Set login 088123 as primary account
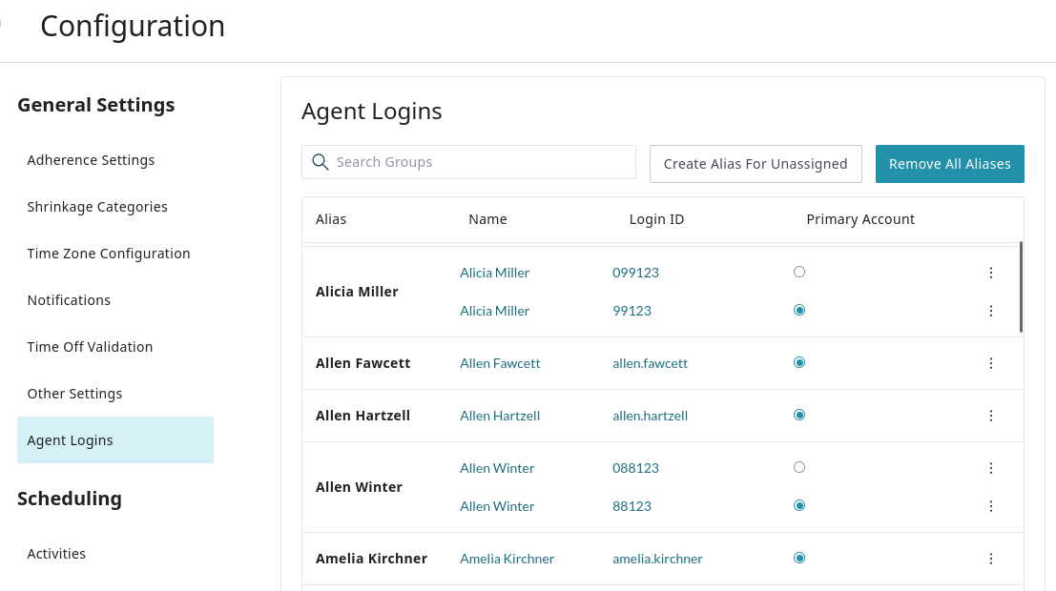 click(799, 467)
